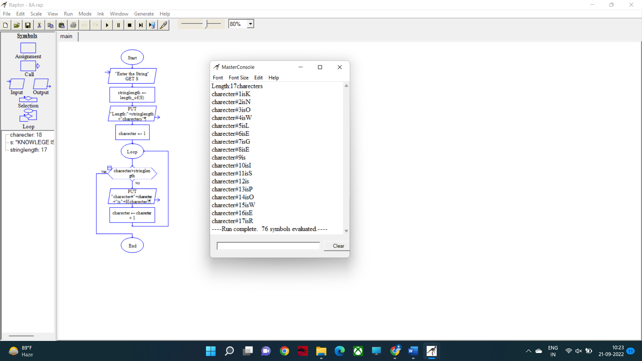
Task: Click the Print toolbar icon
Action: pyautogui.click(x=73, y=25)
